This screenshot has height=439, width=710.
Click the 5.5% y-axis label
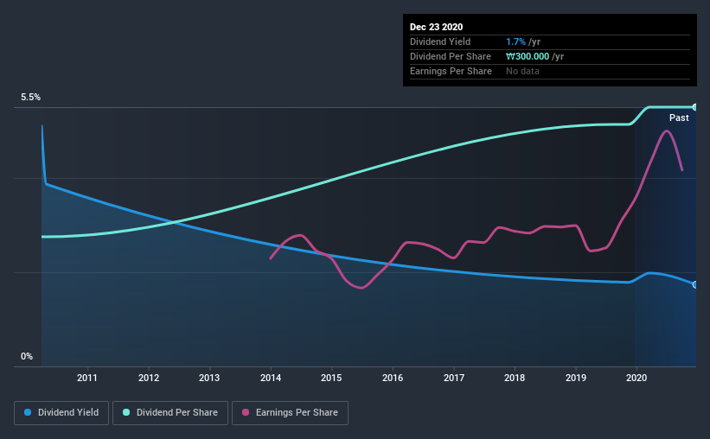[30, 98]
